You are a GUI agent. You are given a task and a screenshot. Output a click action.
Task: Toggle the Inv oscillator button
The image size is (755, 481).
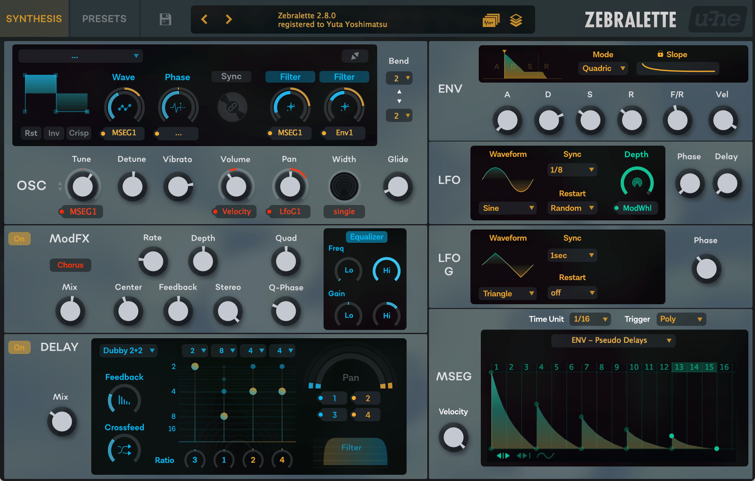click(54, 133)
